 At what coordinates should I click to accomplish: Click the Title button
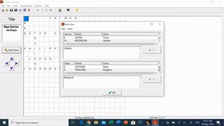pyautogui.click(x=12, y=20)
